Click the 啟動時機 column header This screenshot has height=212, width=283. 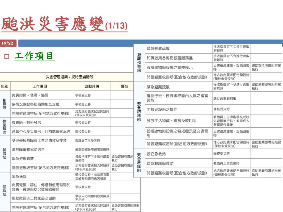tap(92, 86)
